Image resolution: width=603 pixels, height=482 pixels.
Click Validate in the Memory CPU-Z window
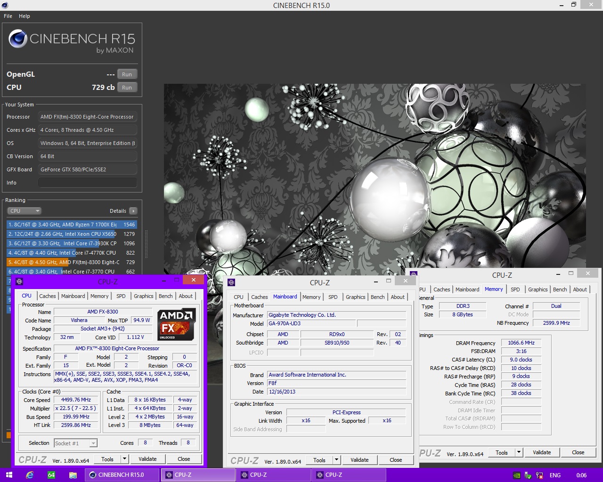pos(542,452)
